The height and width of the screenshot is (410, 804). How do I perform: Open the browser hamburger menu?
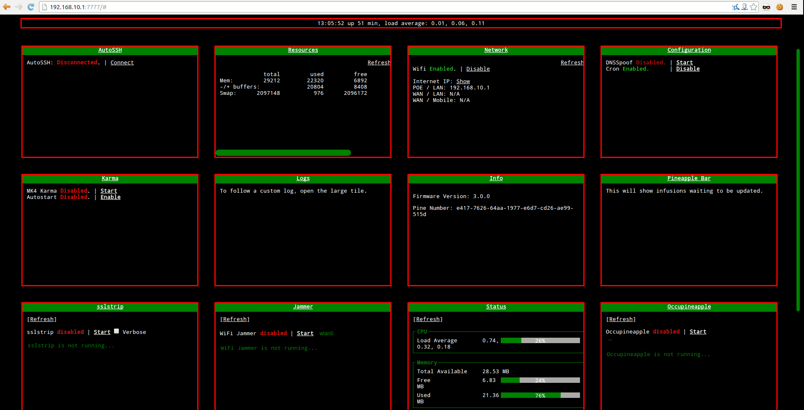[x=794, y=7]
